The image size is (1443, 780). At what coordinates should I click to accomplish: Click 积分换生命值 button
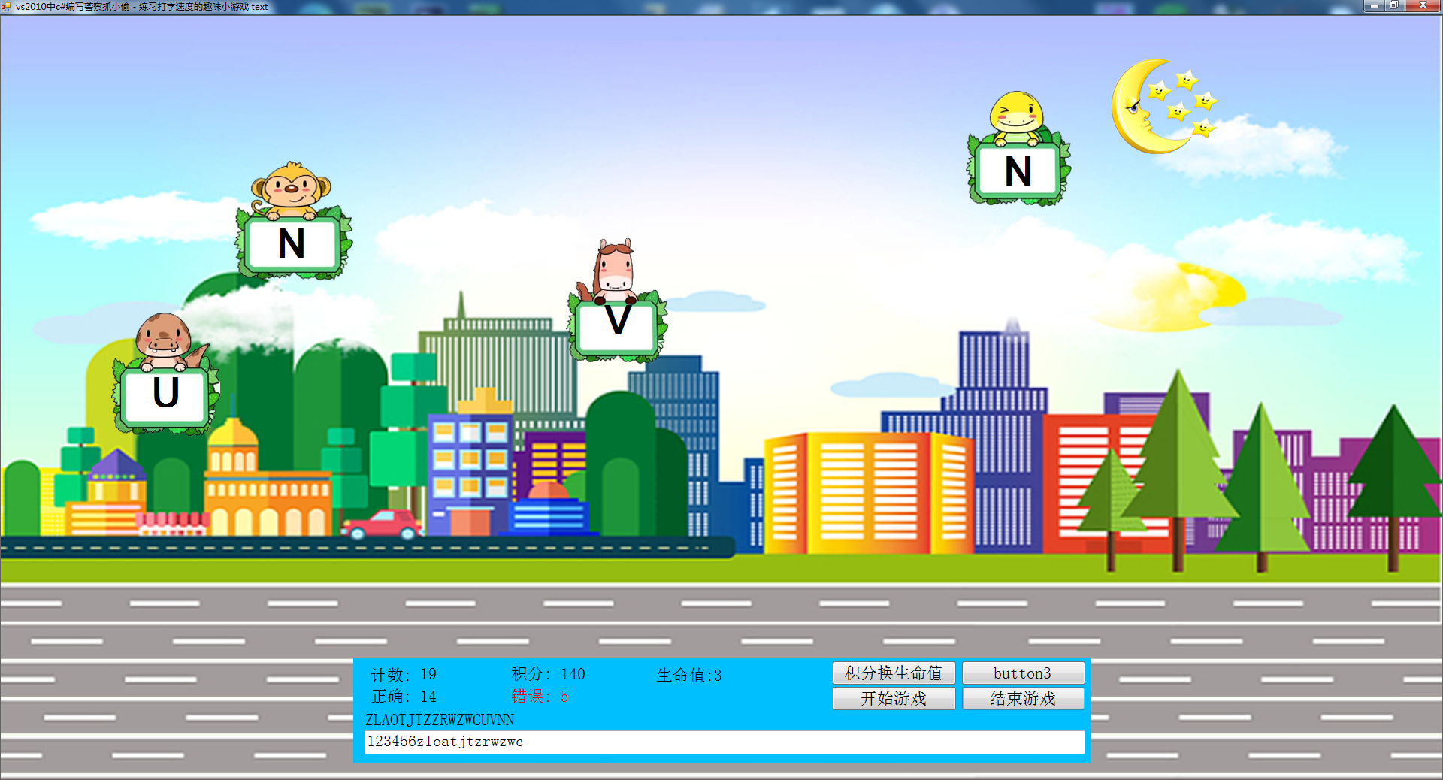click(894, 673)
